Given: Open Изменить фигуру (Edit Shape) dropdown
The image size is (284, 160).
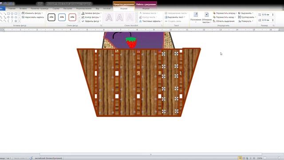Looking at the screenshot, I should [x=32, y=13].
